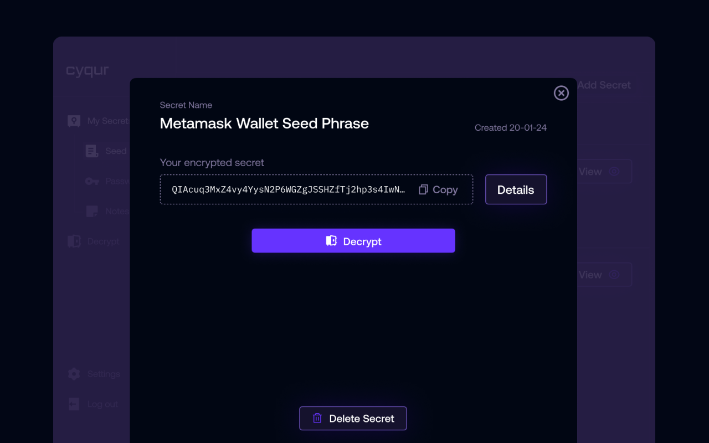709x443 pixels.
Task: Click the Notes icon in sidebar
Action: pos(92,211)
